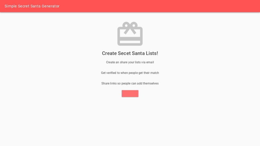Click the word email in the first description

coord(150,62)
